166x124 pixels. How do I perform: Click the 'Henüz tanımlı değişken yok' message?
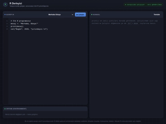(x=22, y=115)
